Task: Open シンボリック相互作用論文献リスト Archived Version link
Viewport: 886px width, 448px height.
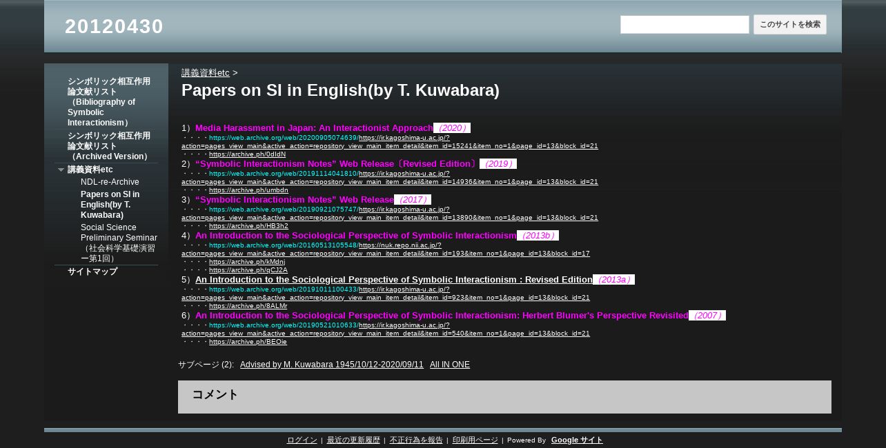Action: coord(109,146)
